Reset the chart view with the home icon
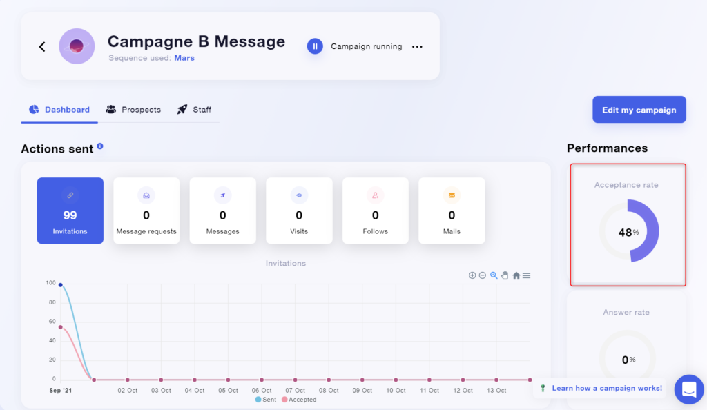Image resolution: width=707 pixels, height=410 pixels. pos(516,275)
